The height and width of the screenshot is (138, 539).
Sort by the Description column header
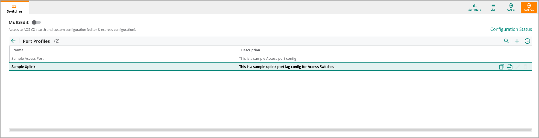250,50
